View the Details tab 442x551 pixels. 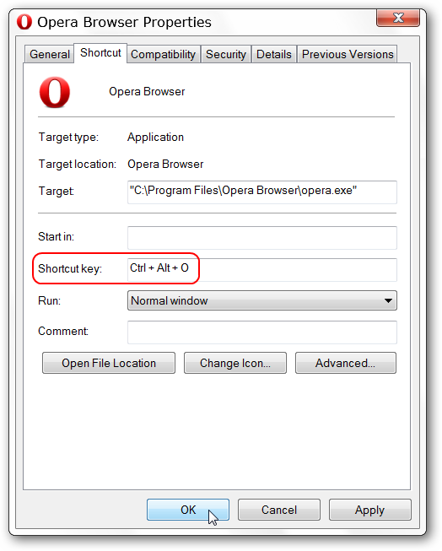274,54
